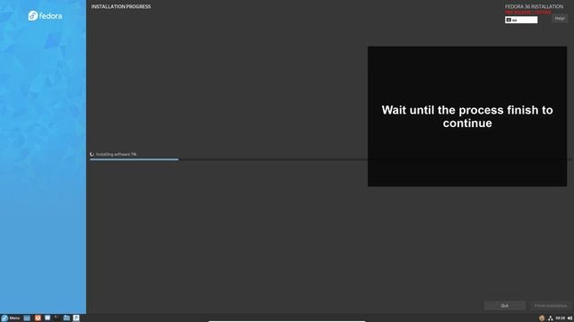Click the Wait until the process finish overlay
This screenshot has height=322, width=574.
(467, 116)
